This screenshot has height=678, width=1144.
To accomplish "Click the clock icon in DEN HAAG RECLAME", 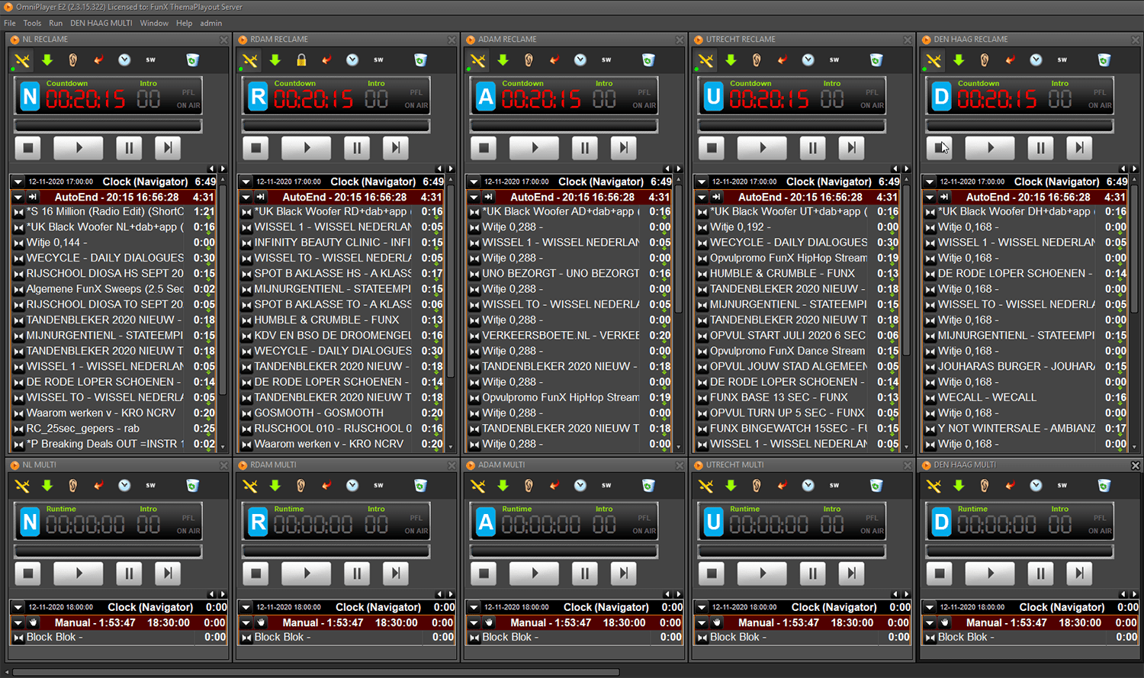I will [1036, 59].
